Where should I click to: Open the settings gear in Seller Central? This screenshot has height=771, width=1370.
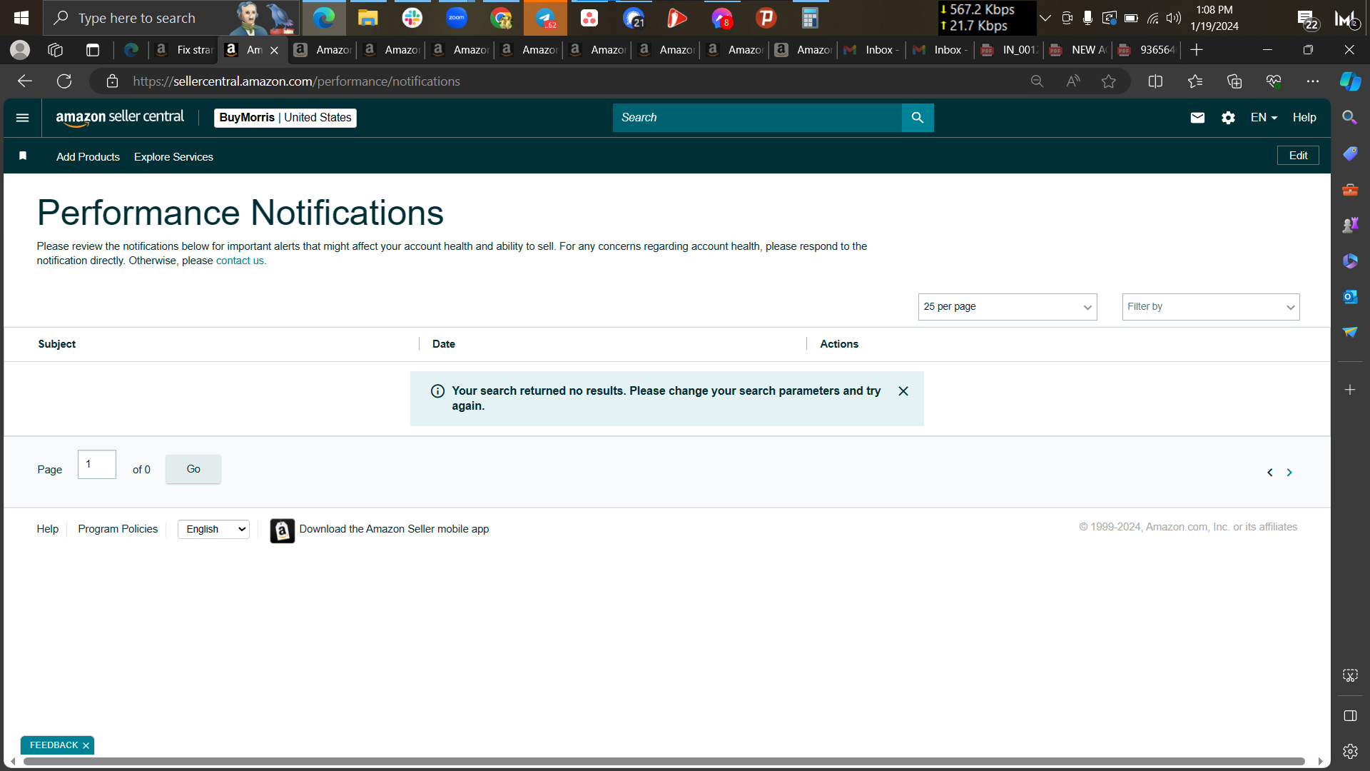pos(1228,118)
